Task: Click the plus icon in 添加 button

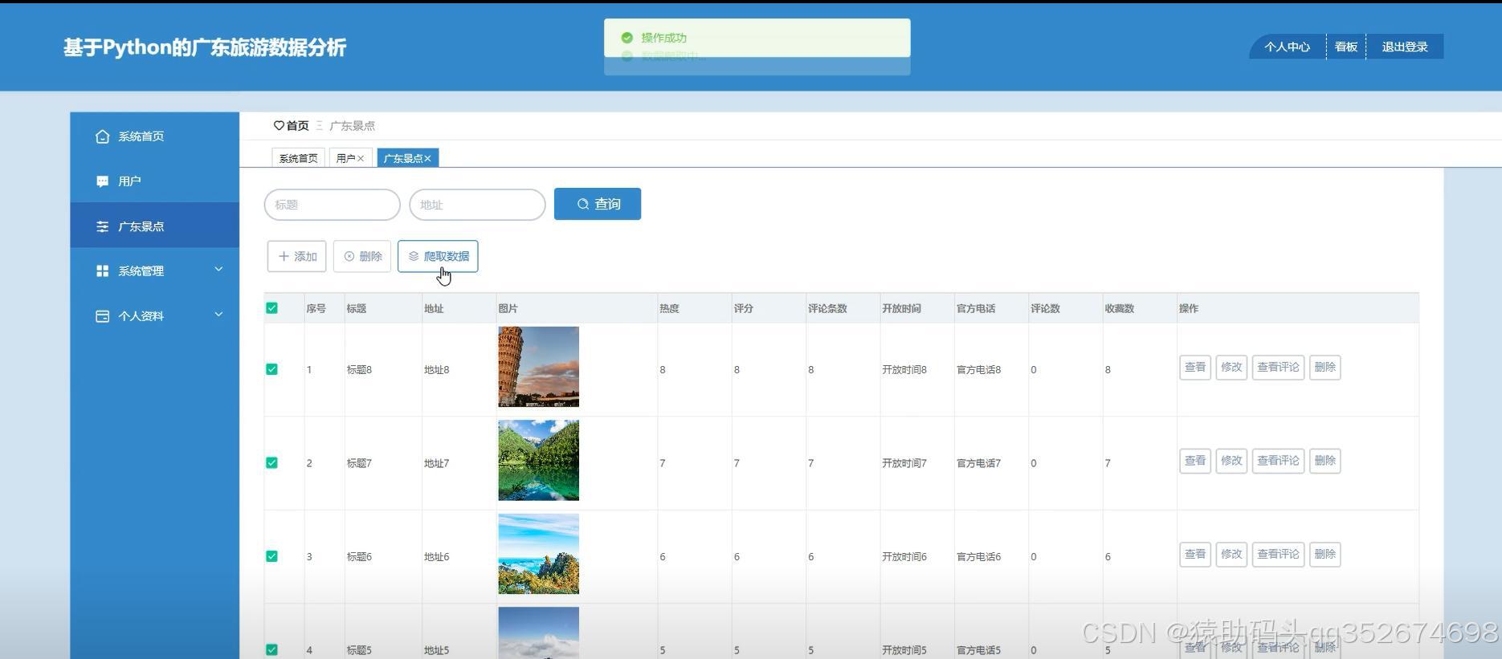Action: pos(284,256)
